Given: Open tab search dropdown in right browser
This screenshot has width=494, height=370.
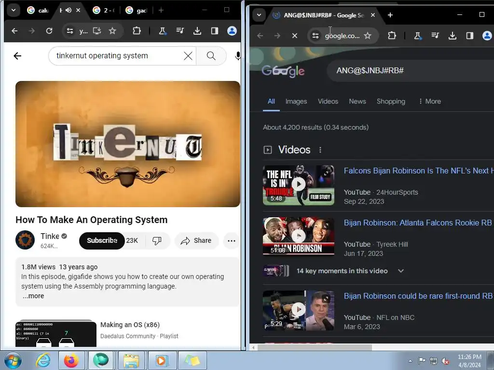Looking at the screenshot, I should [x=259, y=15].
